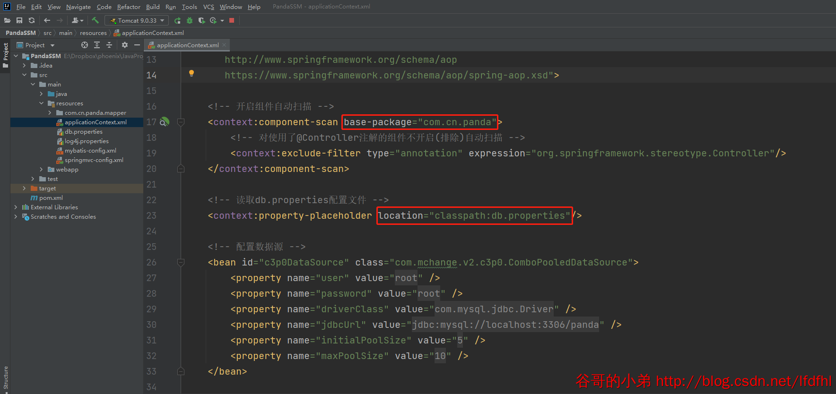Open the Build menu
This screenshot has height=394, width=836.
pyautogui.click(x=153, y=7)
